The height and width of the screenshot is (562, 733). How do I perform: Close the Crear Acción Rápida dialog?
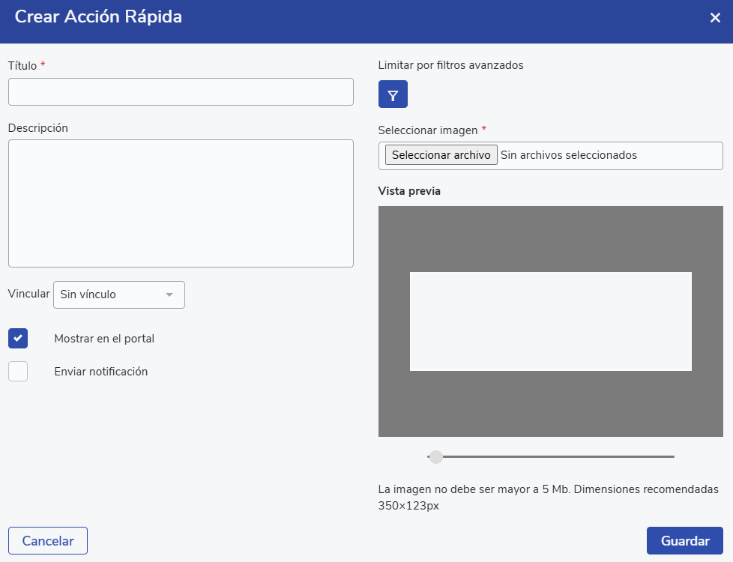[x=715, y=18]
